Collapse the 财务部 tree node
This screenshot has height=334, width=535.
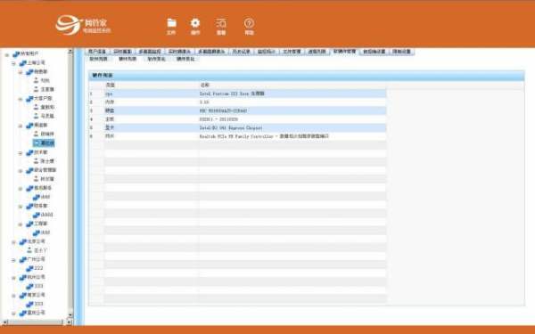tap(21, 207)
